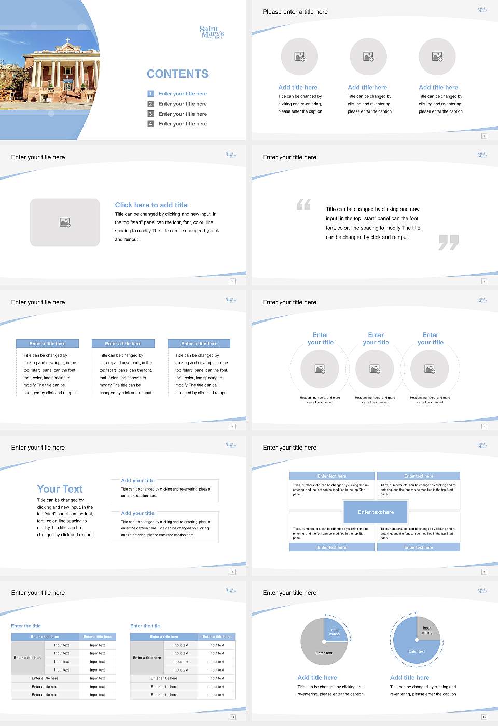Click the second contents entry 'Enter your title here'
Image resolution: width=498 pixels, height=726 pixels.
[x=183, y=104]
